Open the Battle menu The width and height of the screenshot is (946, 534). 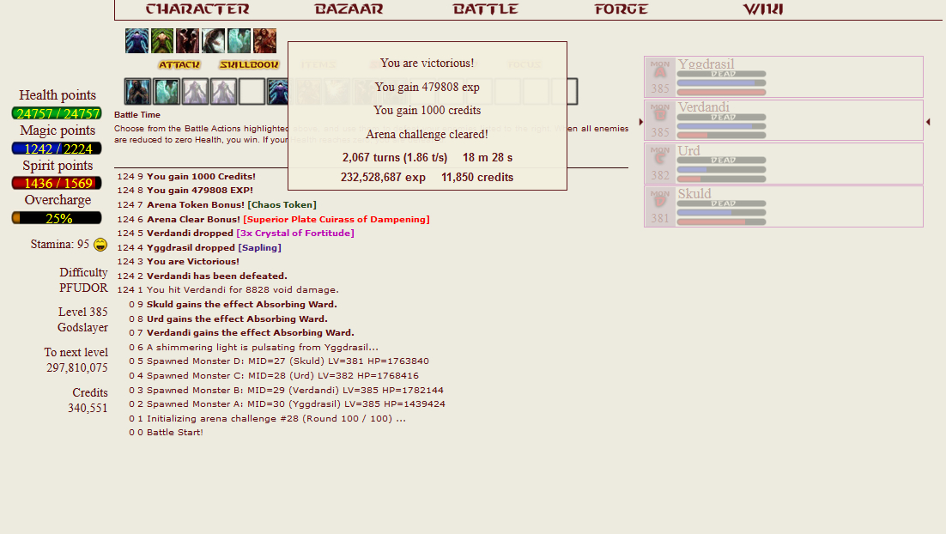(x=485, y=9)
